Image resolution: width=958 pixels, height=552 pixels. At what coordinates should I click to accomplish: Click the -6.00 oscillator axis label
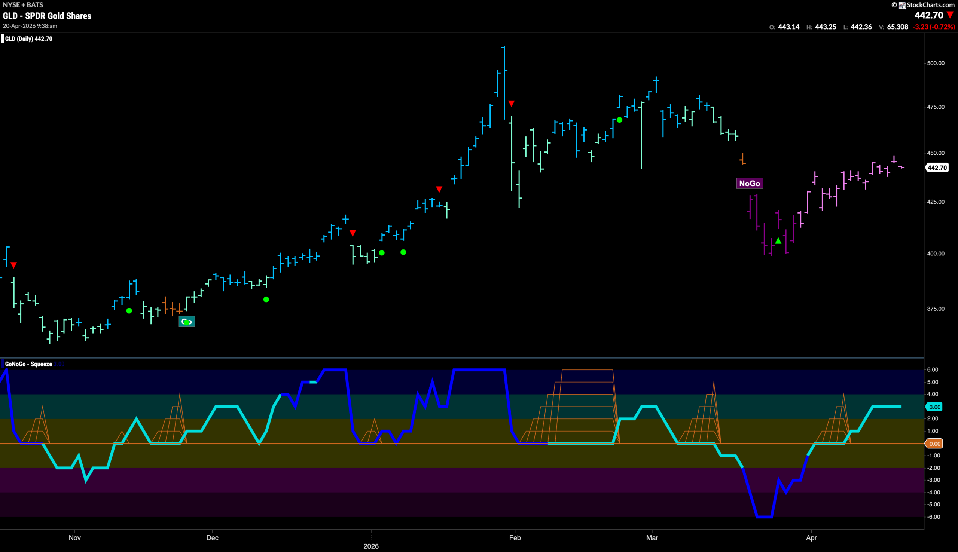click(933, 517)
